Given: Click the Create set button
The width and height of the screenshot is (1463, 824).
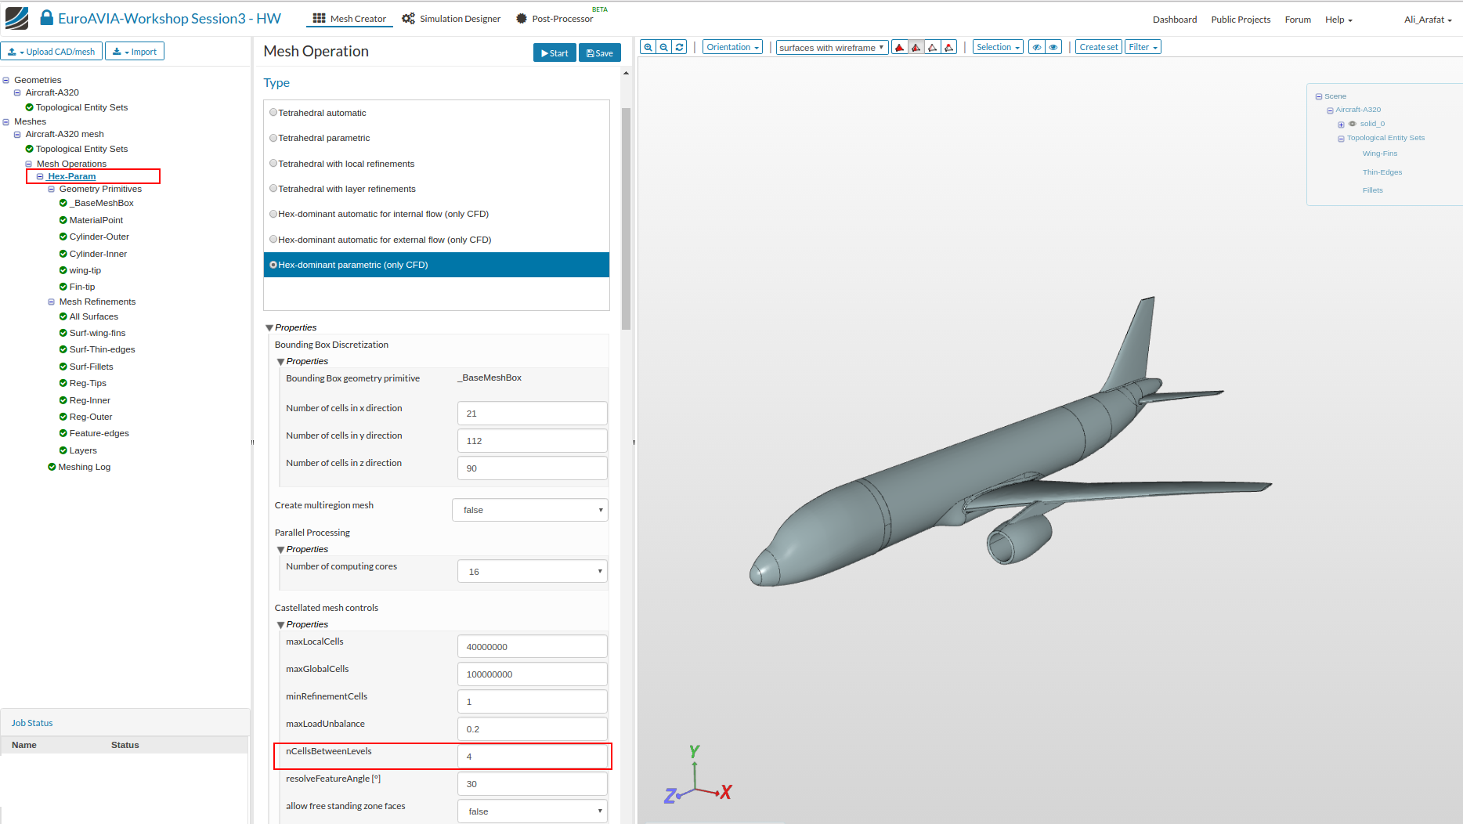Looking at the screenshot, I should tap(1099, 47).
